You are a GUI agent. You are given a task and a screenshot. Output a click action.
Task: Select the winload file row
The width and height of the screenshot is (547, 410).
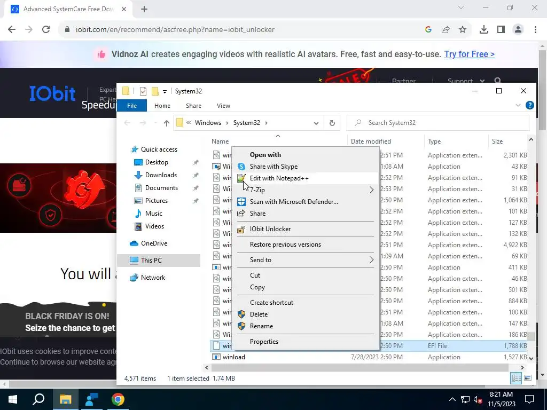click(x=368, y=357)
